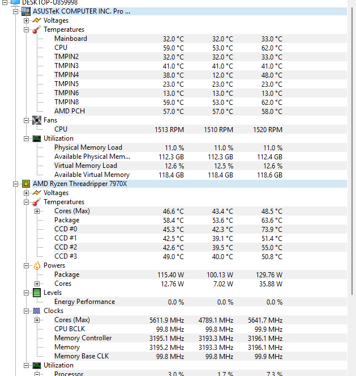This screenshot has height=376, width=356.
Task: Select the Physical Memory Load row
Action: [88, 147]
